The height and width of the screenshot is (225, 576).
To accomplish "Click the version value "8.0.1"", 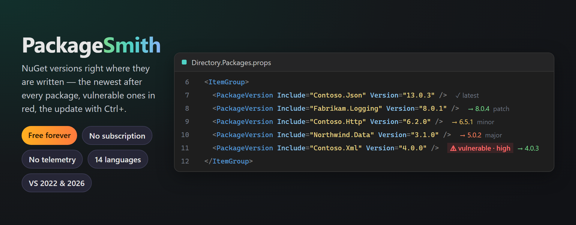I will 433,108.
